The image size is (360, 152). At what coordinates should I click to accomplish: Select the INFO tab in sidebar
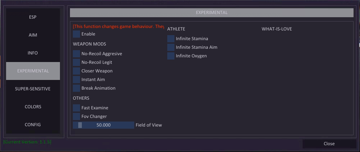(33, 53)
